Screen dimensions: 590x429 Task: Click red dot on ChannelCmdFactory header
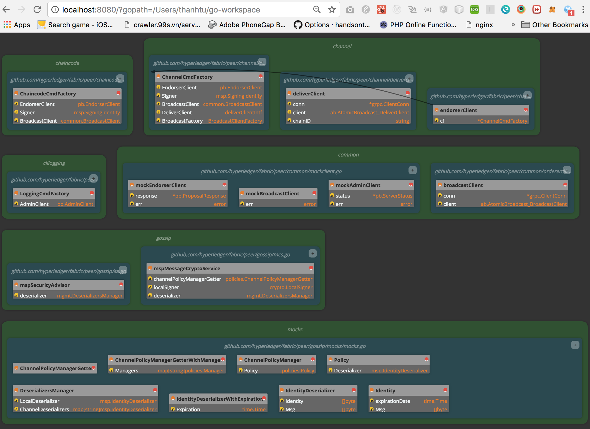[260, 77]
